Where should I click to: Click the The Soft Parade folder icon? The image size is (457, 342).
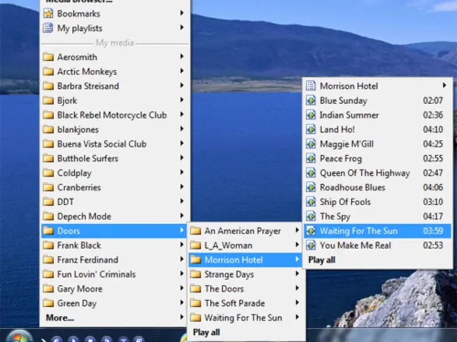coord(195,303)
